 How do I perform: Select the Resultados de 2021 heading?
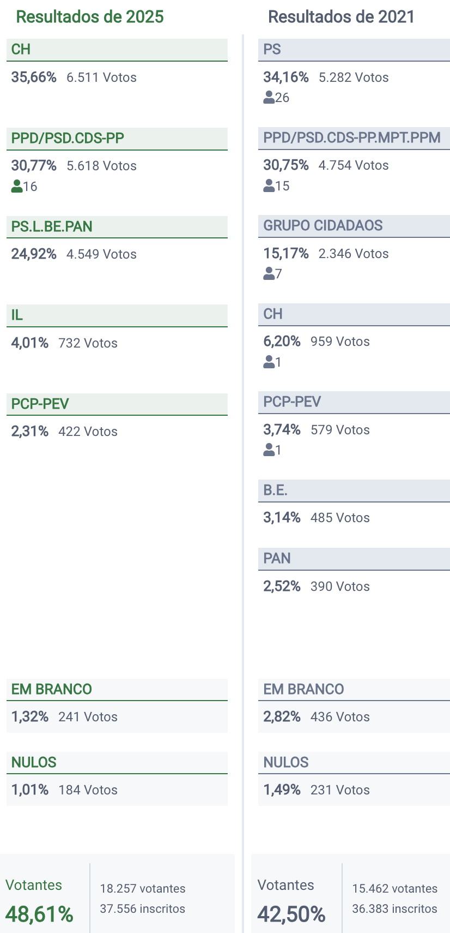tap(342, 17)
